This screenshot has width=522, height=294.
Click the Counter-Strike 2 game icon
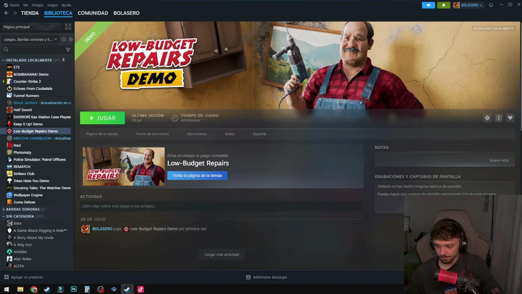coord(9,81)
